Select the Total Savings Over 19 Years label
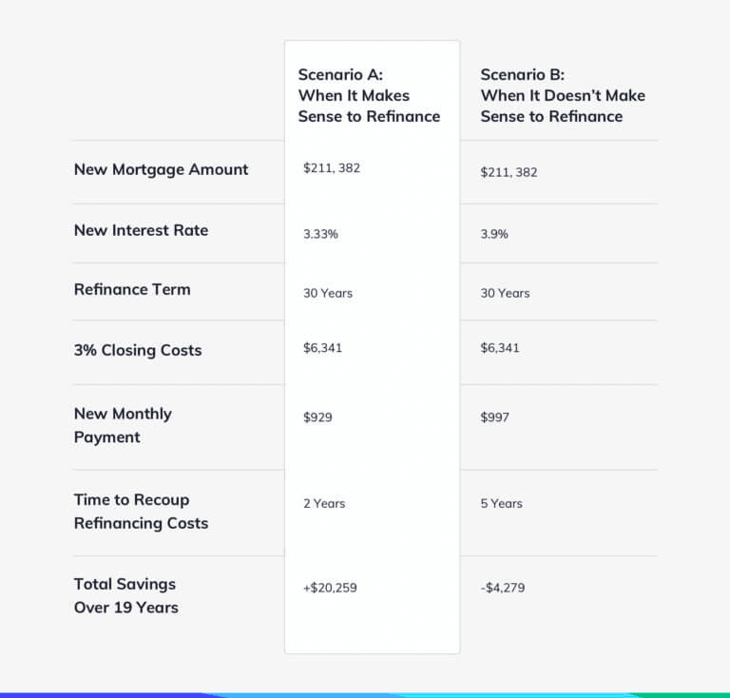This screenshot has height=698, width=730. pos(125,595)
